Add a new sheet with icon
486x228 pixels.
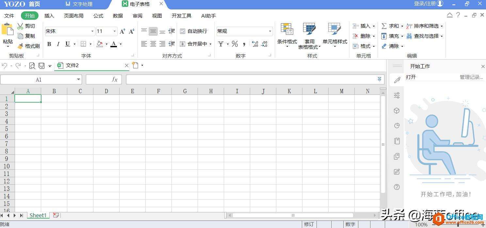pyautogui.click(x=56, y=215)
